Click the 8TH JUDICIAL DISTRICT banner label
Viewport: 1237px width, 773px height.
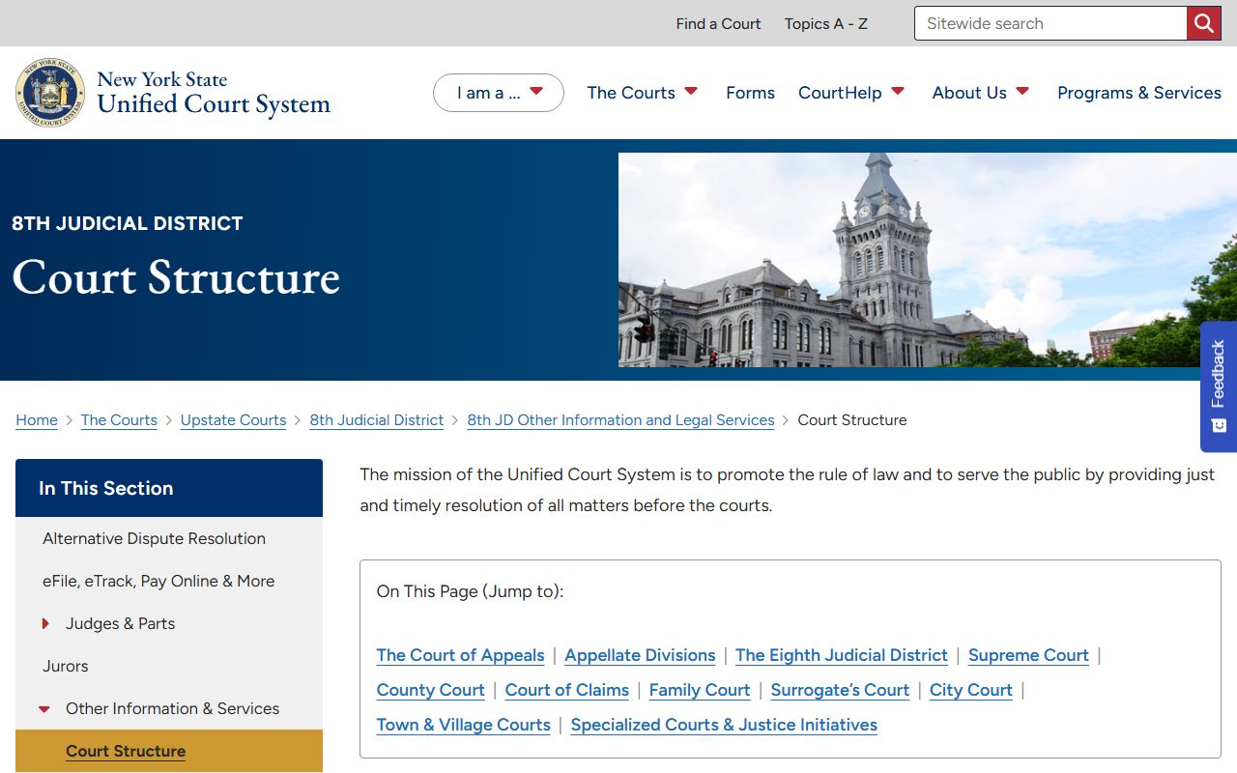[128, 223]
